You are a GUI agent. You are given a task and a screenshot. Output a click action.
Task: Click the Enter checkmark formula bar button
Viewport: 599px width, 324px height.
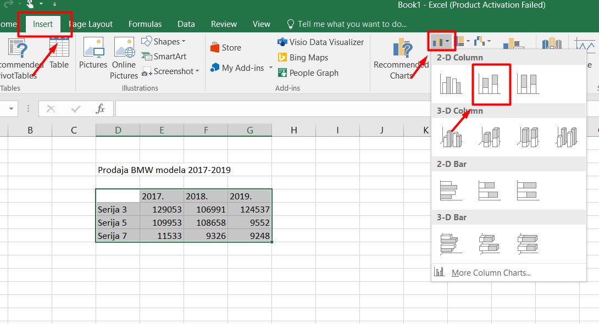pos(76,109)
